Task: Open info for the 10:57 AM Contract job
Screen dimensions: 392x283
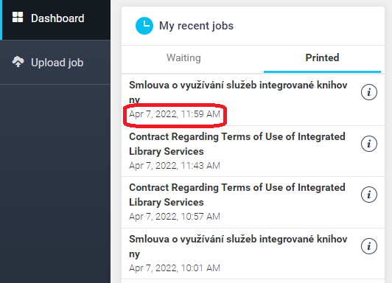Action: click(x=368, y=195)
